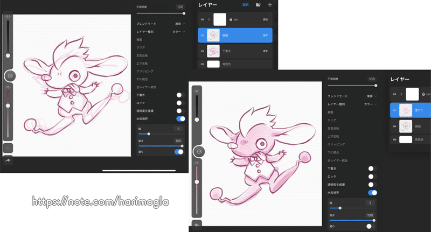
Task: Choose 下に統合 in the right window's layer menu
Action: (333, 152)
